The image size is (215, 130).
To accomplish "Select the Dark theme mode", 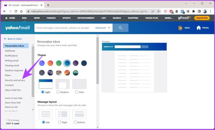I will pos(77,92).
